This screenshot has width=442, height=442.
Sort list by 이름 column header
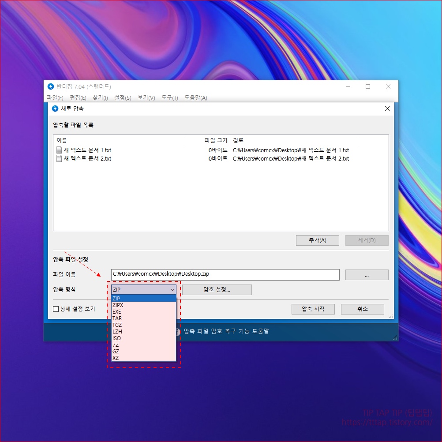pyautogui.click(x=120, y=140)
